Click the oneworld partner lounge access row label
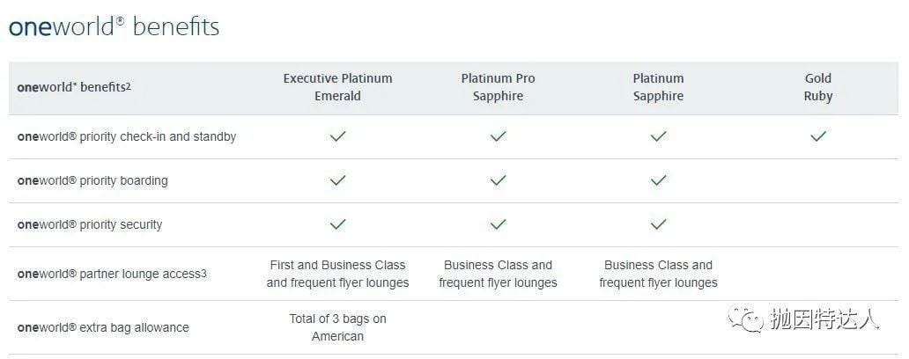The width and height of the screenshot is (909, 359). pyautogui.click(x=112, y=274)
